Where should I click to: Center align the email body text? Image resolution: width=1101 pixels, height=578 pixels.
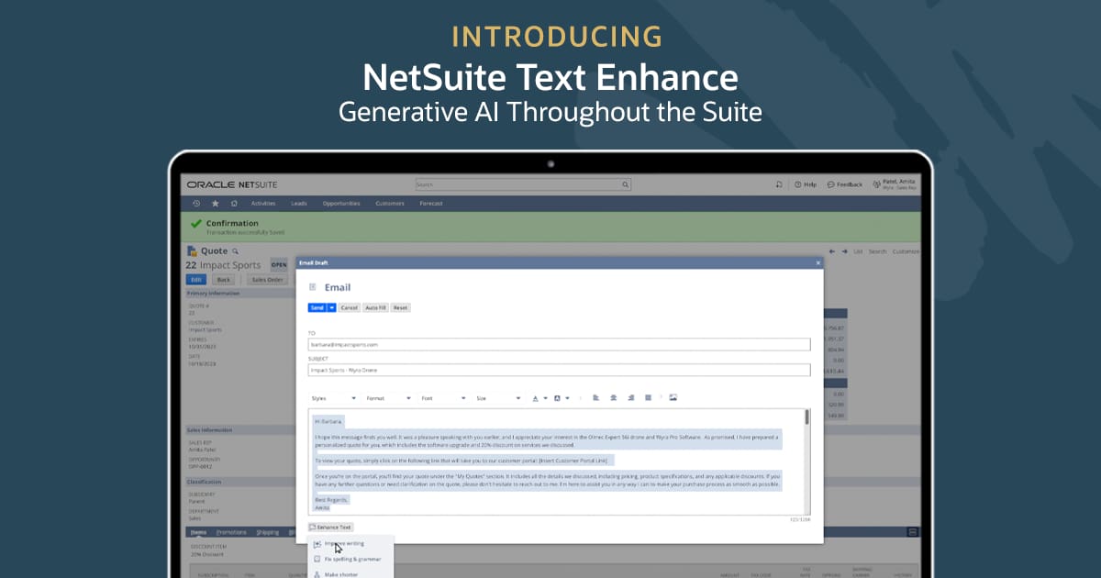613,398
